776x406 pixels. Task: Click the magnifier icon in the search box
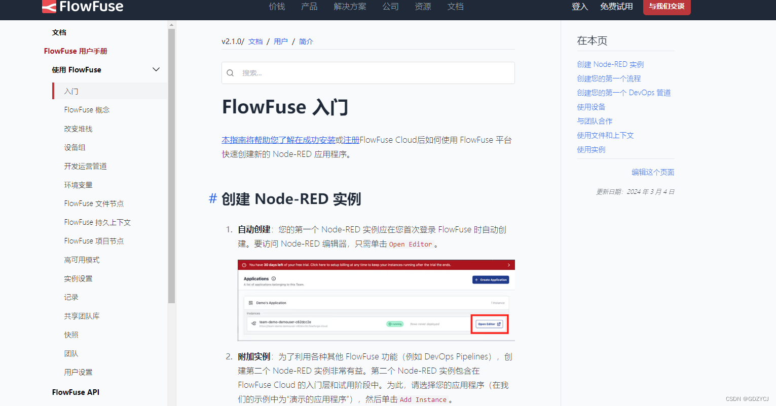point(231,73)
